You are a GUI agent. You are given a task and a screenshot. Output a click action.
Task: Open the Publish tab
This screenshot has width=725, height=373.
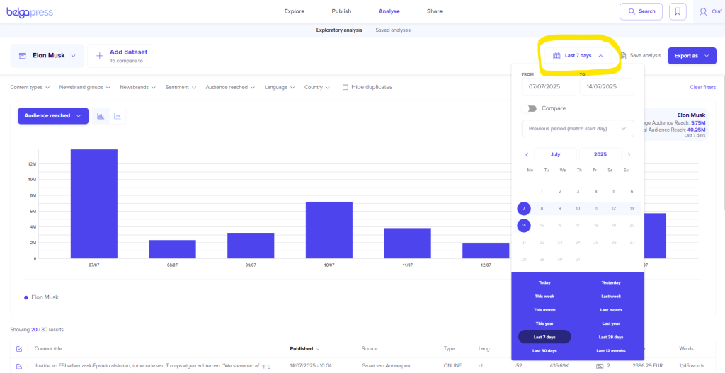pyautogui.click(x=341, y=11)
